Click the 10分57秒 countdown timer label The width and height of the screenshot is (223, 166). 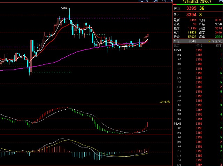click(x=164, y=102)
